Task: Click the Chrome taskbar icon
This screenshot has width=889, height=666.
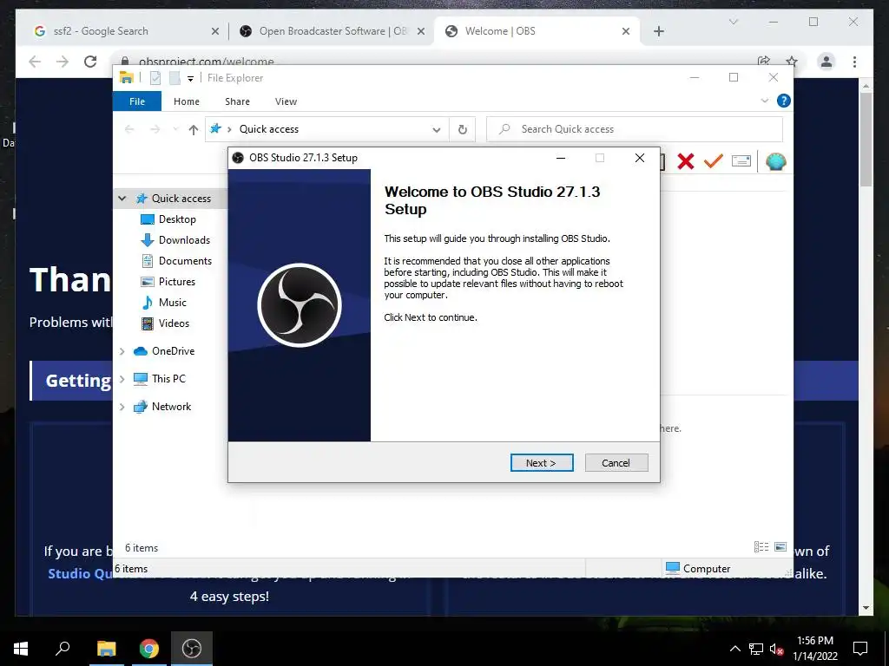Action: 149,649
